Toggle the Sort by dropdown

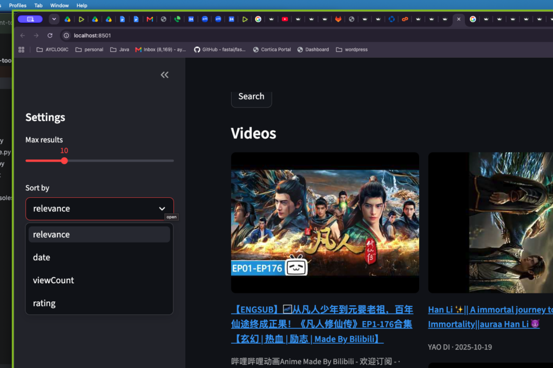pyautogui.click(x=99, y=209)
